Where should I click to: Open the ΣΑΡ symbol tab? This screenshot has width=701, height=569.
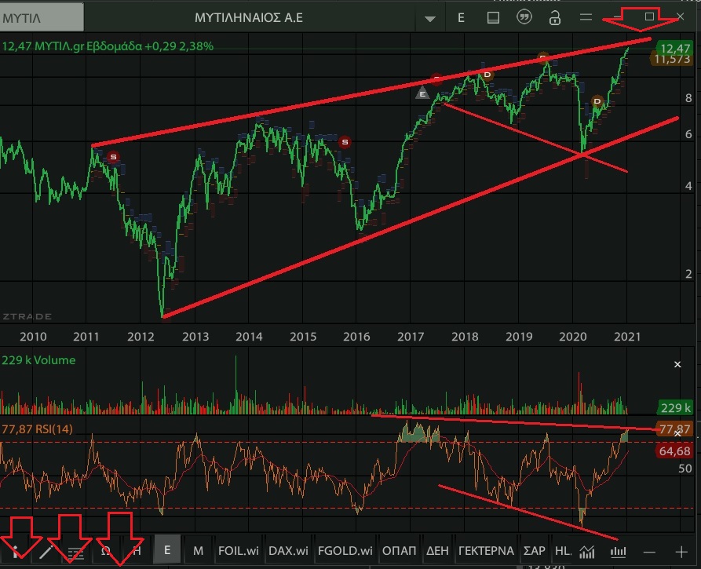(x=535, y=551)
